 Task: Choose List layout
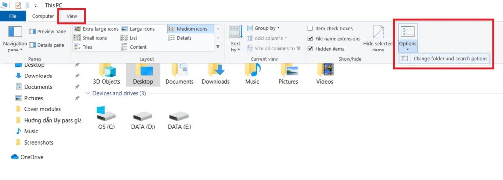129,38
